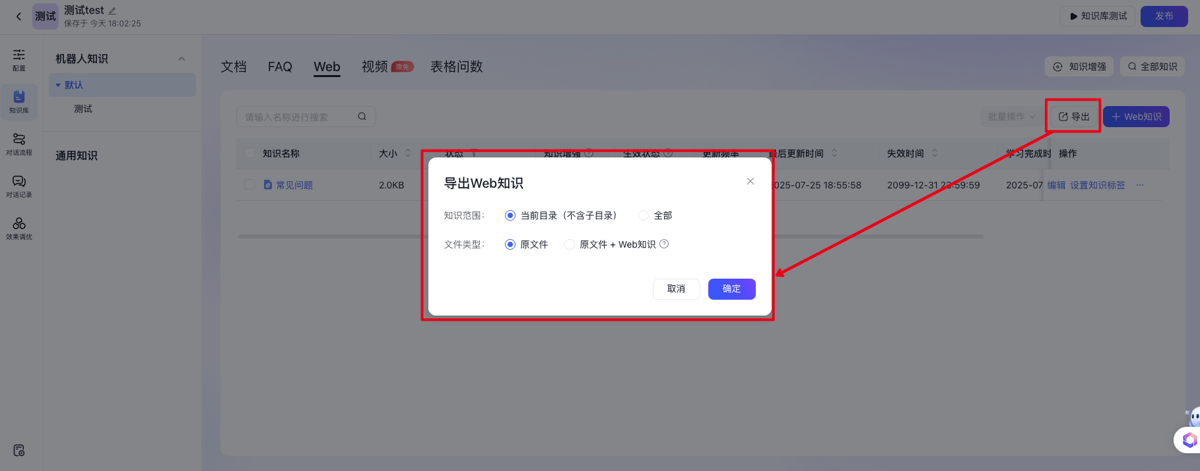
Task: Close the 导出Web知识 dialog with X
Action: [x=750, y=181]
